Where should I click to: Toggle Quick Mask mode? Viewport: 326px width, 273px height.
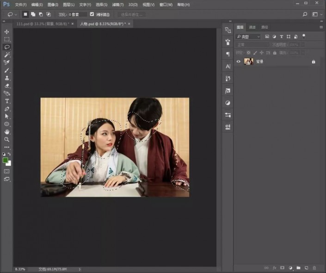(6, 172)
